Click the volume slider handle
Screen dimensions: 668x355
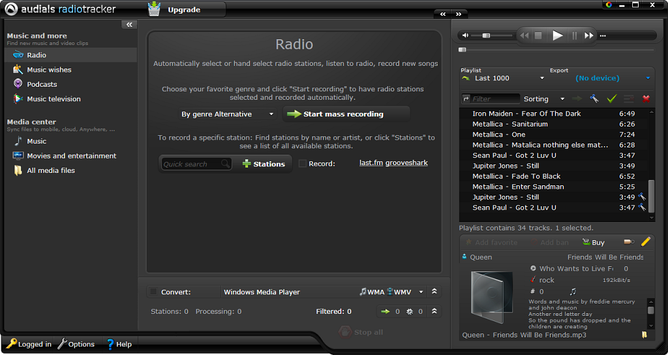[486, 36]
